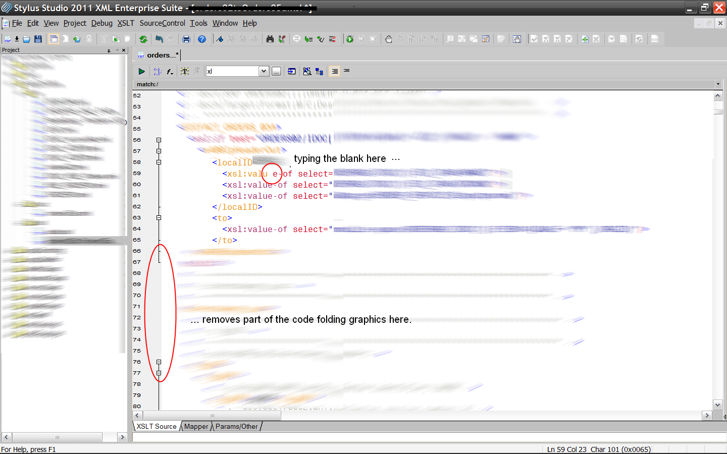This screenshot has height=454, width=727.
Task: Click the down-arrow download icon
Action: [x=17, y=39]
